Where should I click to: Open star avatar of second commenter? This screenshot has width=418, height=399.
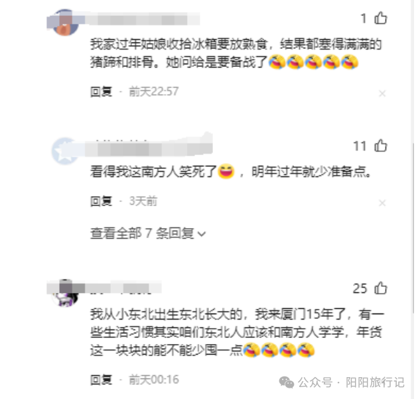click(x=65, y=151)
